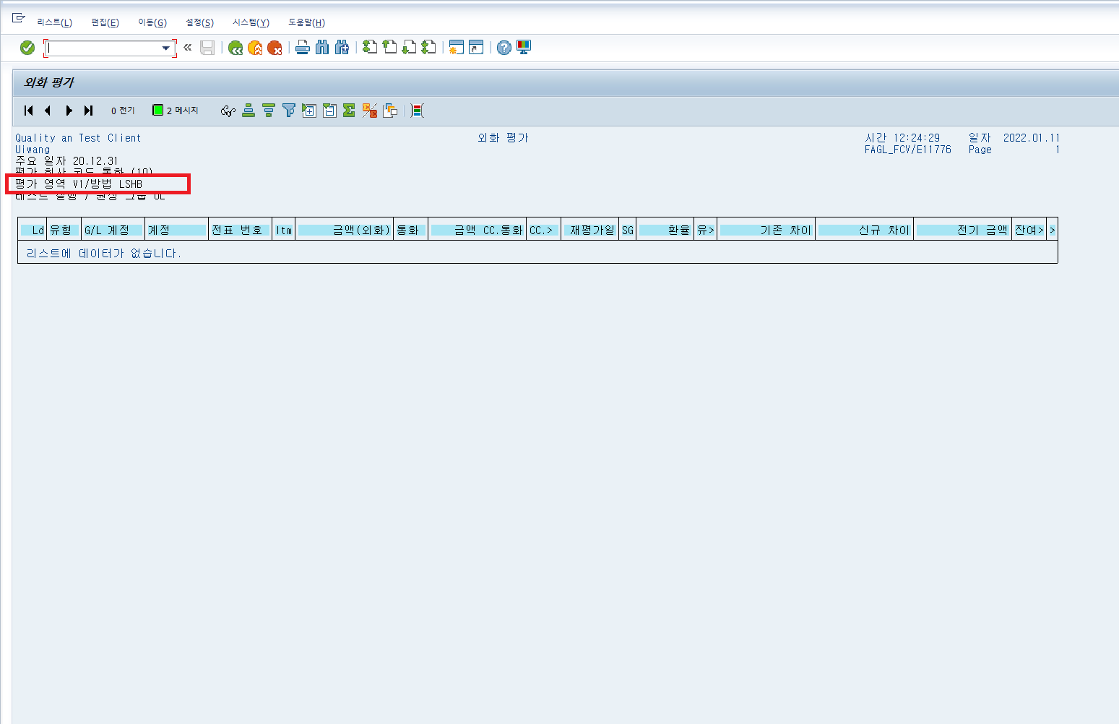Click the Total sigma icon
Image resolution: width=1119 pixels, height=724 pixels.
pyautogui.click(x=349, y=111)
